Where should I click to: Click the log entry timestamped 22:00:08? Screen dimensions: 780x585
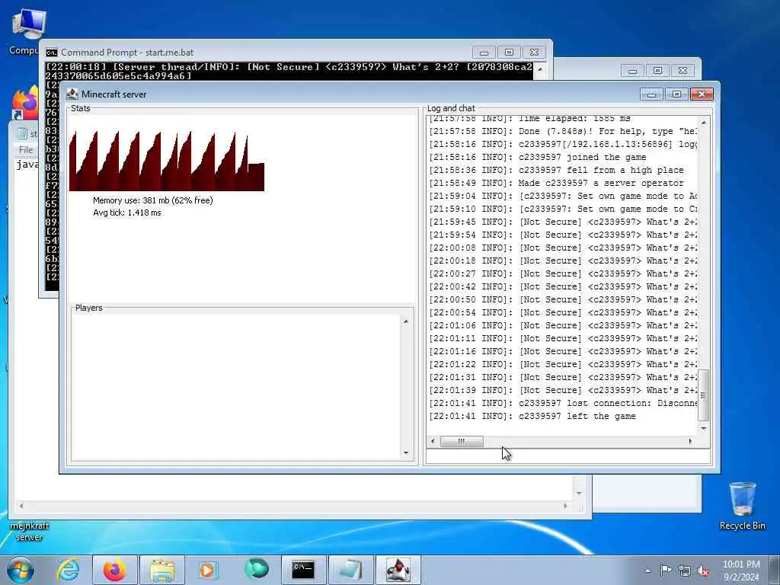563,248
